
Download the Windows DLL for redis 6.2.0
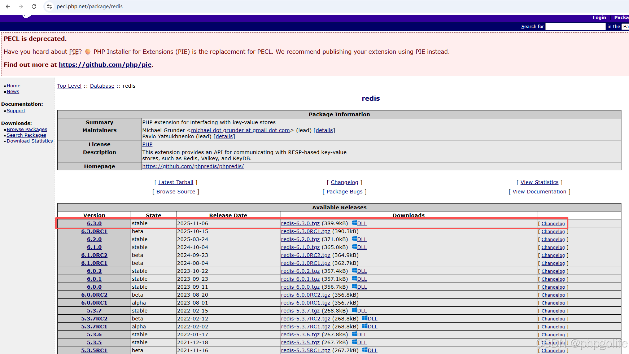click(359, 239)
